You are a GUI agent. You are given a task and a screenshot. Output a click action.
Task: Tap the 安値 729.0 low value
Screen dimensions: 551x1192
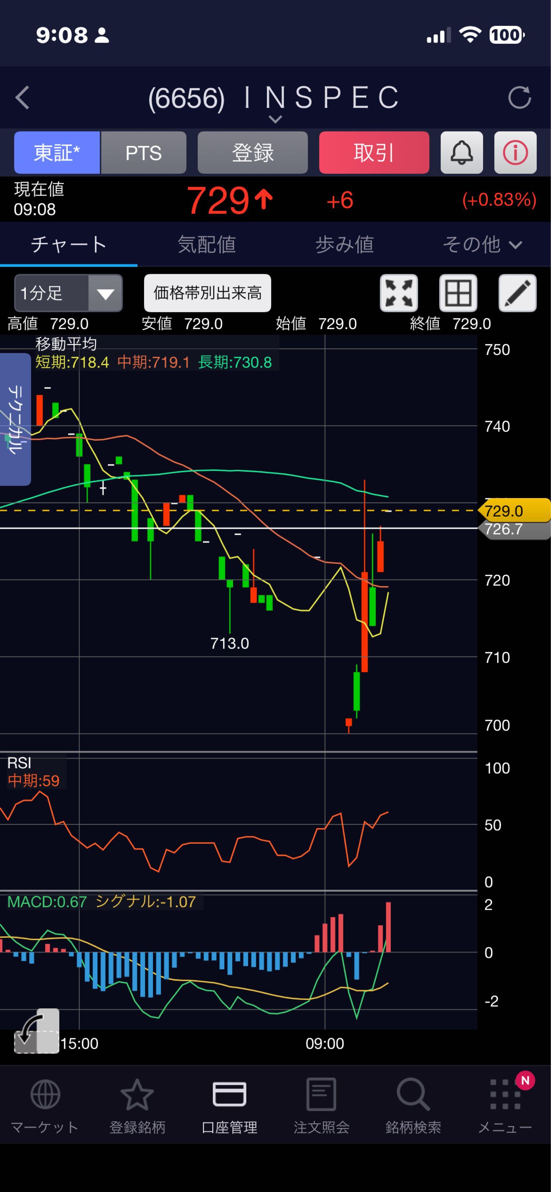(182, 324)
